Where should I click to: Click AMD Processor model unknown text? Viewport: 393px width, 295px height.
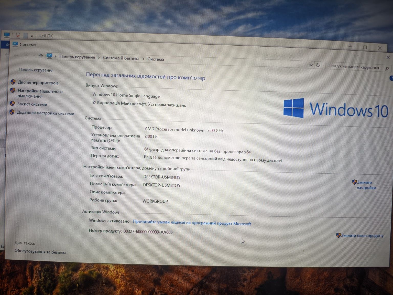point(174,129)
